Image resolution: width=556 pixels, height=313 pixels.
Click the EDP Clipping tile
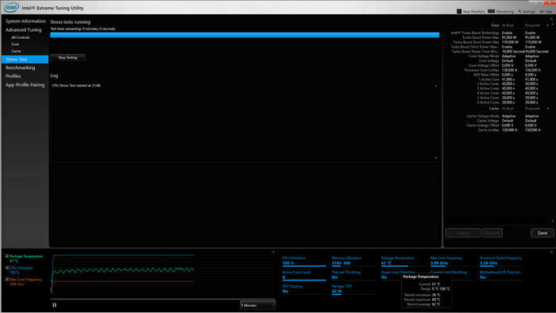(x=304, y=289)
